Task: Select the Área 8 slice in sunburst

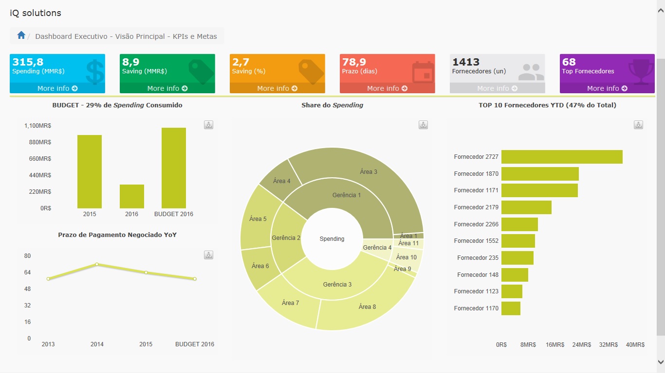Action: pyautogui.click(x=367, y=306)
